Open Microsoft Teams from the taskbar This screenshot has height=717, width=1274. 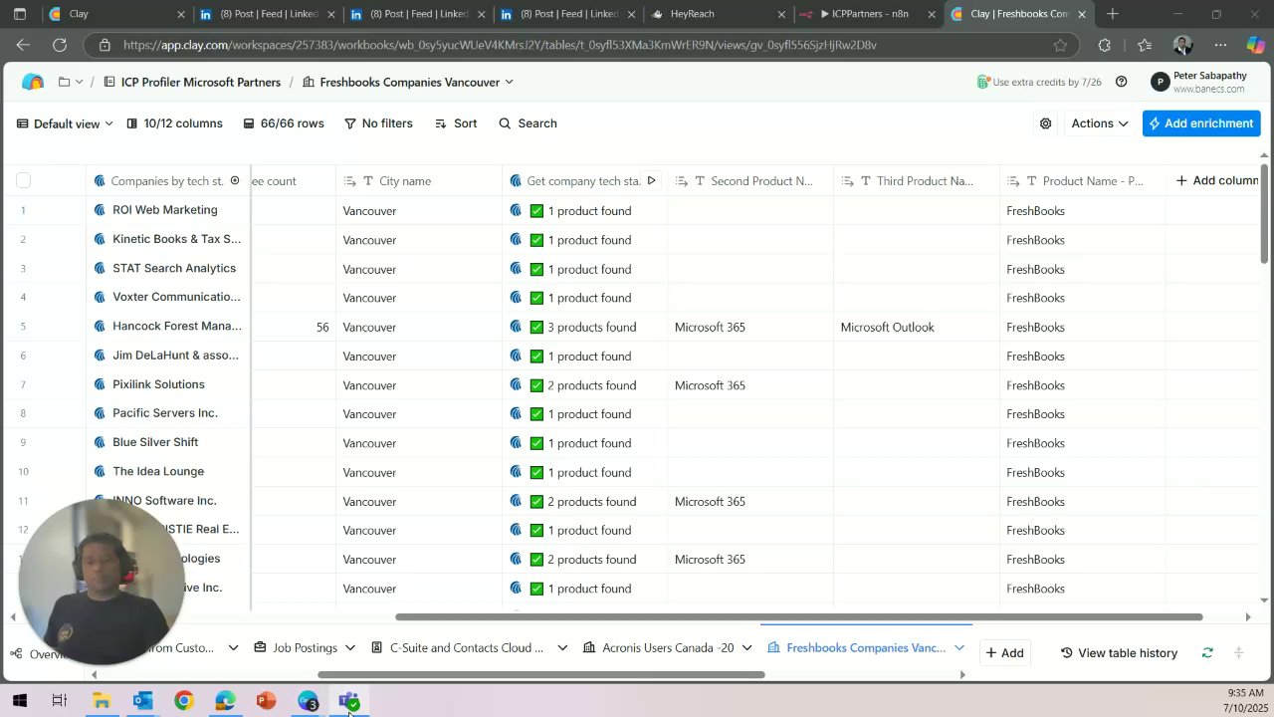tap(348, 701)
